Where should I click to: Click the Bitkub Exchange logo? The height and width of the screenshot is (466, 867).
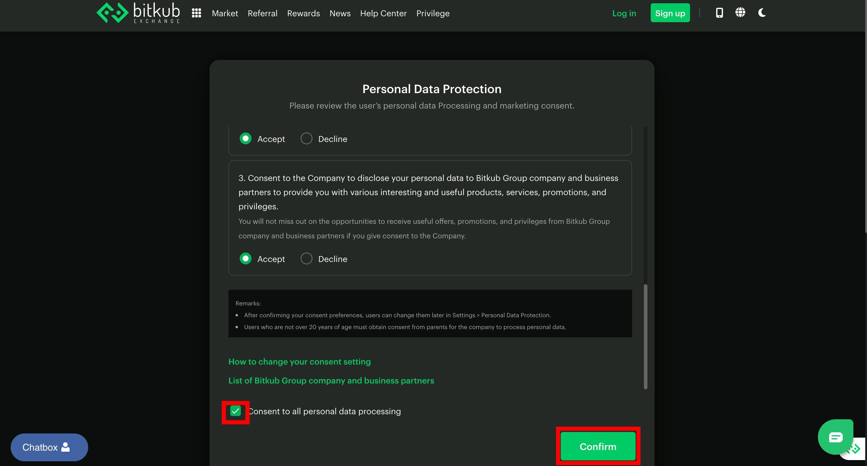tap(138, 13)
